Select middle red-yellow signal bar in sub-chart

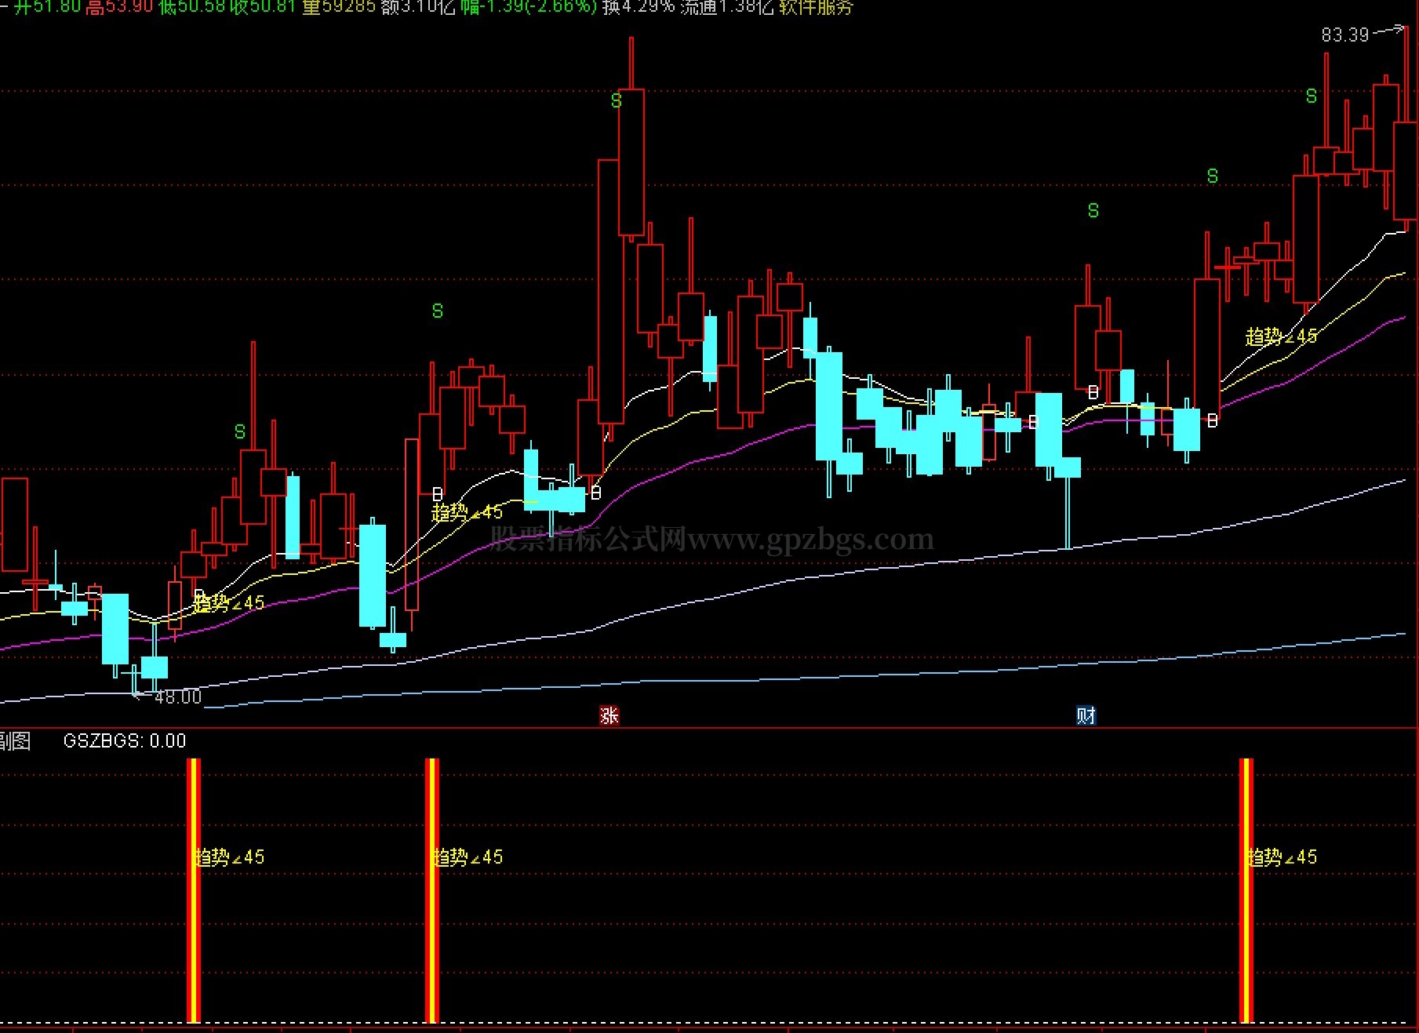431,890
